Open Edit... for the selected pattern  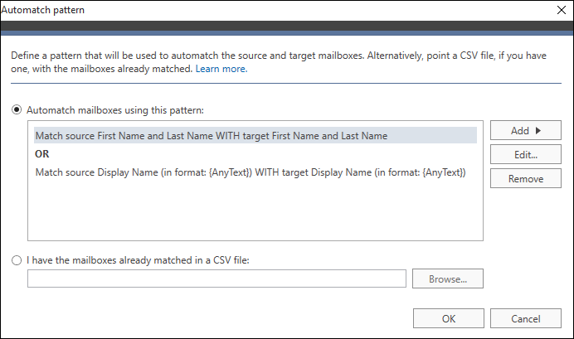pos(526,154)
